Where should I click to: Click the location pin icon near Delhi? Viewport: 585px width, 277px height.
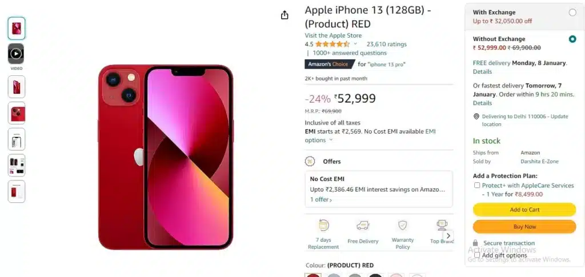click(476, 117)
